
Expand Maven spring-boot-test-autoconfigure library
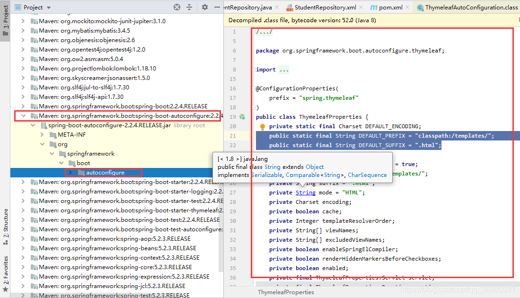(23, 229)
